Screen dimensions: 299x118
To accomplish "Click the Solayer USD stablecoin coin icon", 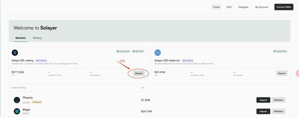I will pyautogui.click(x=157, y=52).
